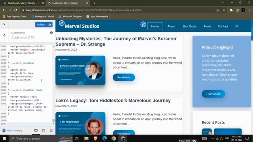Image resolution: width=253 pixels, height=142 pixels.
Task: Open the Chrome three-dot menu
Action: pos(249,10)
